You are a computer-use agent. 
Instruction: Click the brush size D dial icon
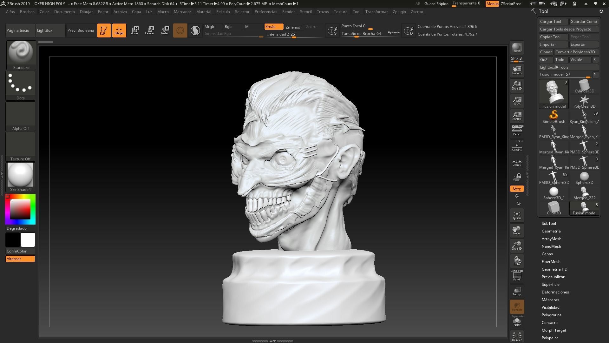click(409, 31)
